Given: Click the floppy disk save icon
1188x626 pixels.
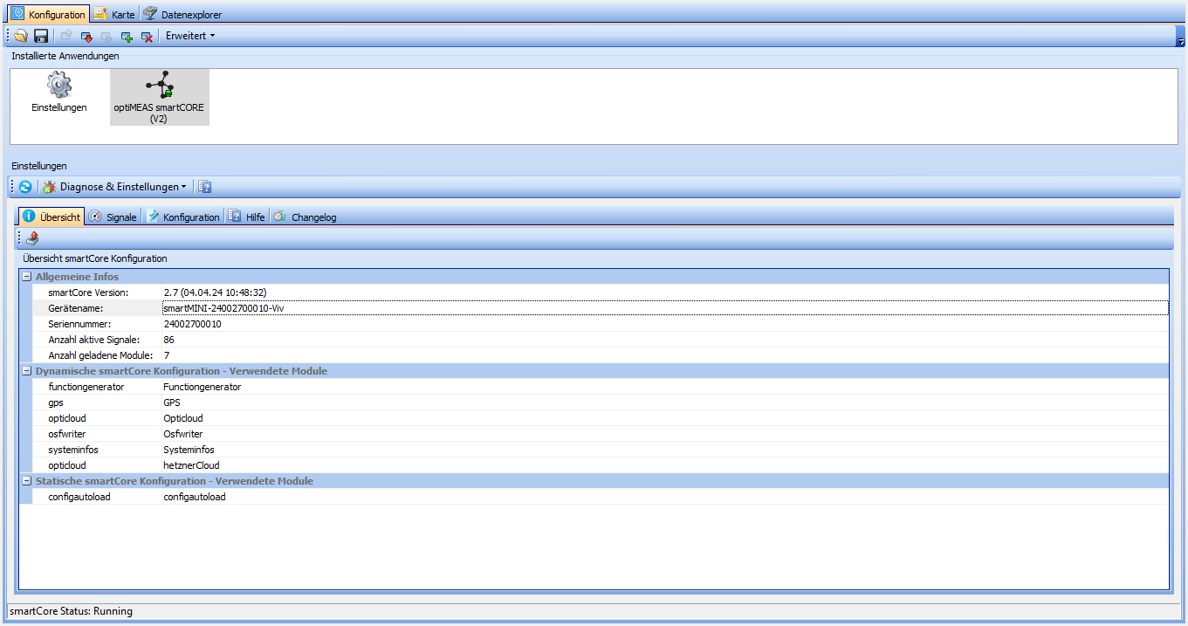Looking at the screenshot, I should tap(41, 36).
